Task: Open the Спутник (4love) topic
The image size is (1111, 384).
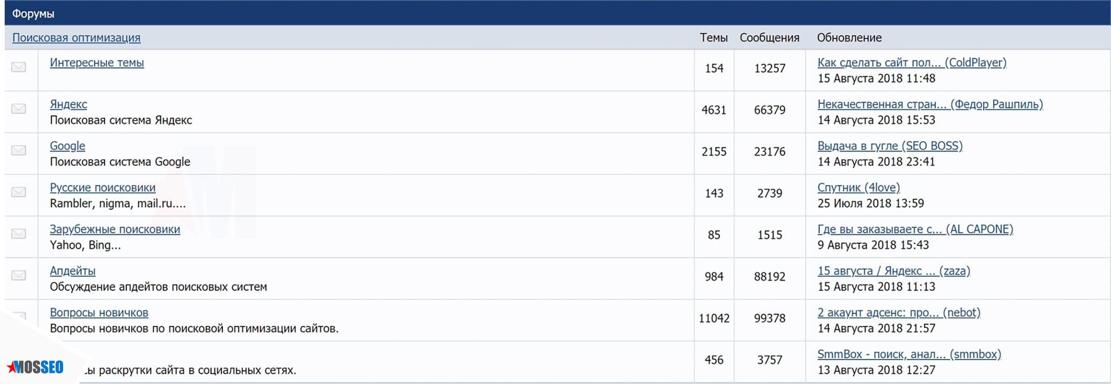Action: (x=858, y=188)
